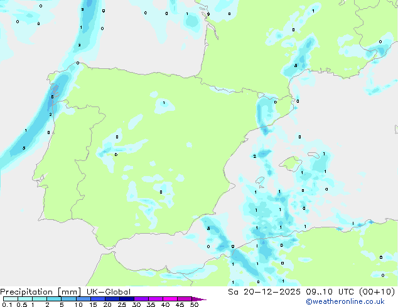Click the "20" legend scale label
The image size is (398, 307).
click(x=107, y=304)
